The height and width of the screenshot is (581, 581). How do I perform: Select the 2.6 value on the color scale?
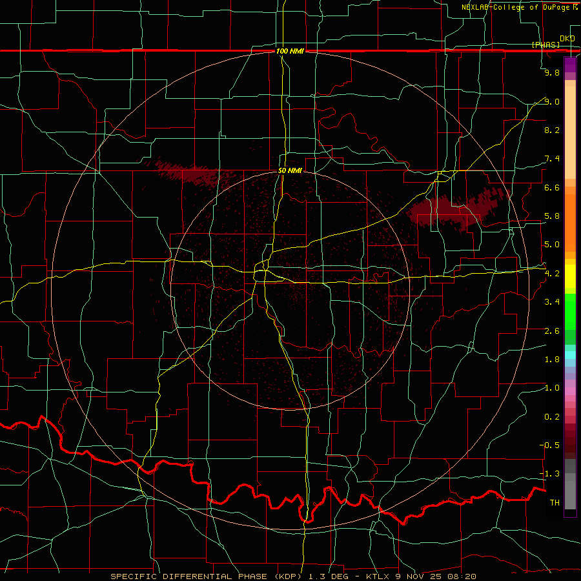tap(552, 331)
